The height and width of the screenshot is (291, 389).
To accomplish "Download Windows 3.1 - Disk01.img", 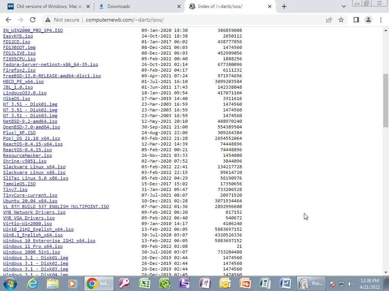I will [35, 258].
